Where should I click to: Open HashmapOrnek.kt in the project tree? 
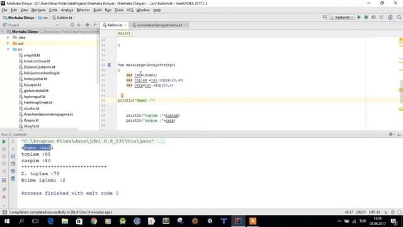pyautogui.click(x=38, y=102)
